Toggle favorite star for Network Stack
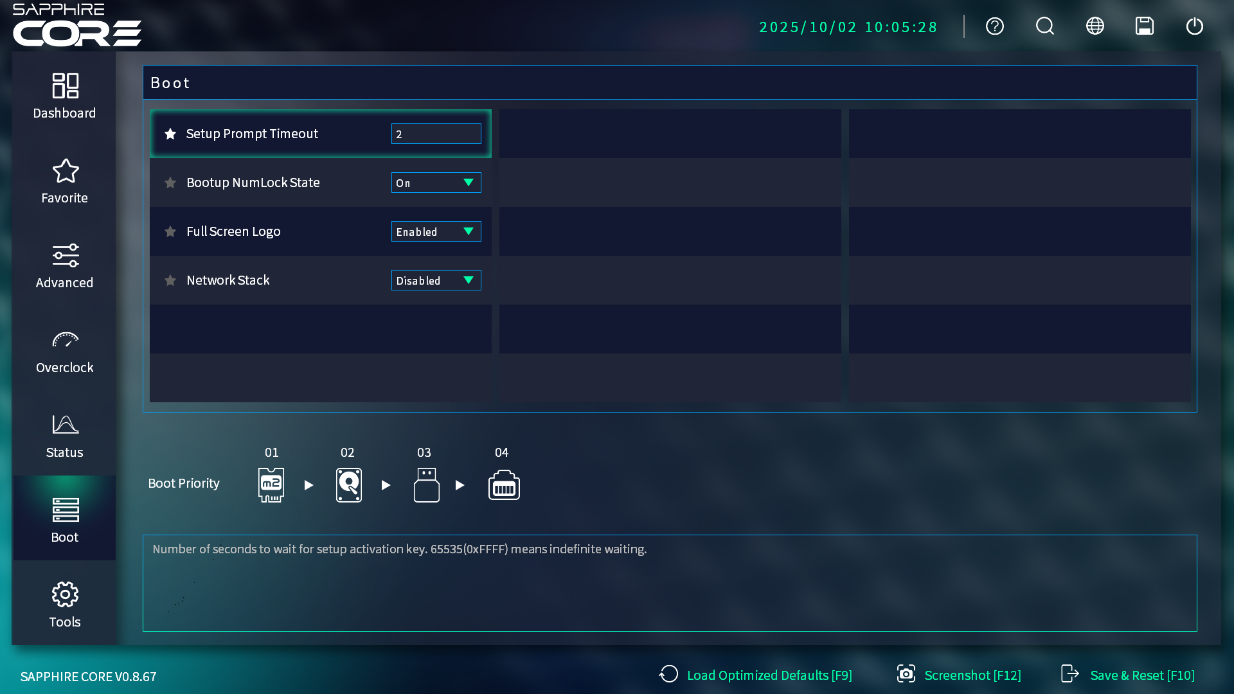 pyautogui.click(x=170, y=281)
